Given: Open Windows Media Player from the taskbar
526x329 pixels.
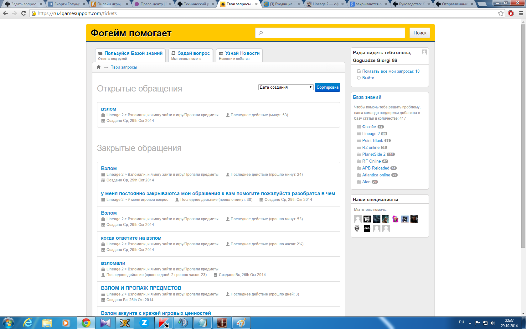Looking at the screenshot, I should click(66, 323).
